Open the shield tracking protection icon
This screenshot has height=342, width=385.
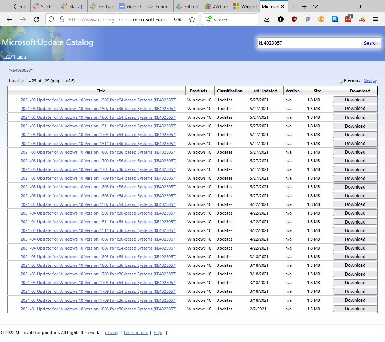coord(51,19)
